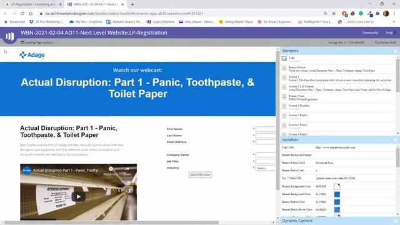Screen dimensions: 400x225
Task: Open the Landing Page Actions menu
Action: click(x=37, y=42)
